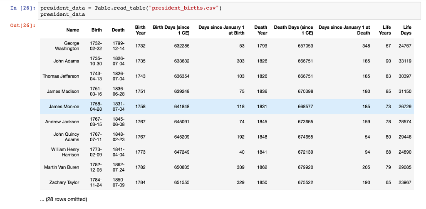Select the highlighted James Monroe name cell
Screen dimensions: 426x209
tap(64, 107)
